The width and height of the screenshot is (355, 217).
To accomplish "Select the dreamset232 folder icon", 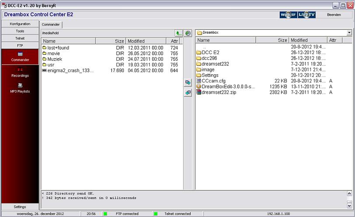I will point(199,64).
